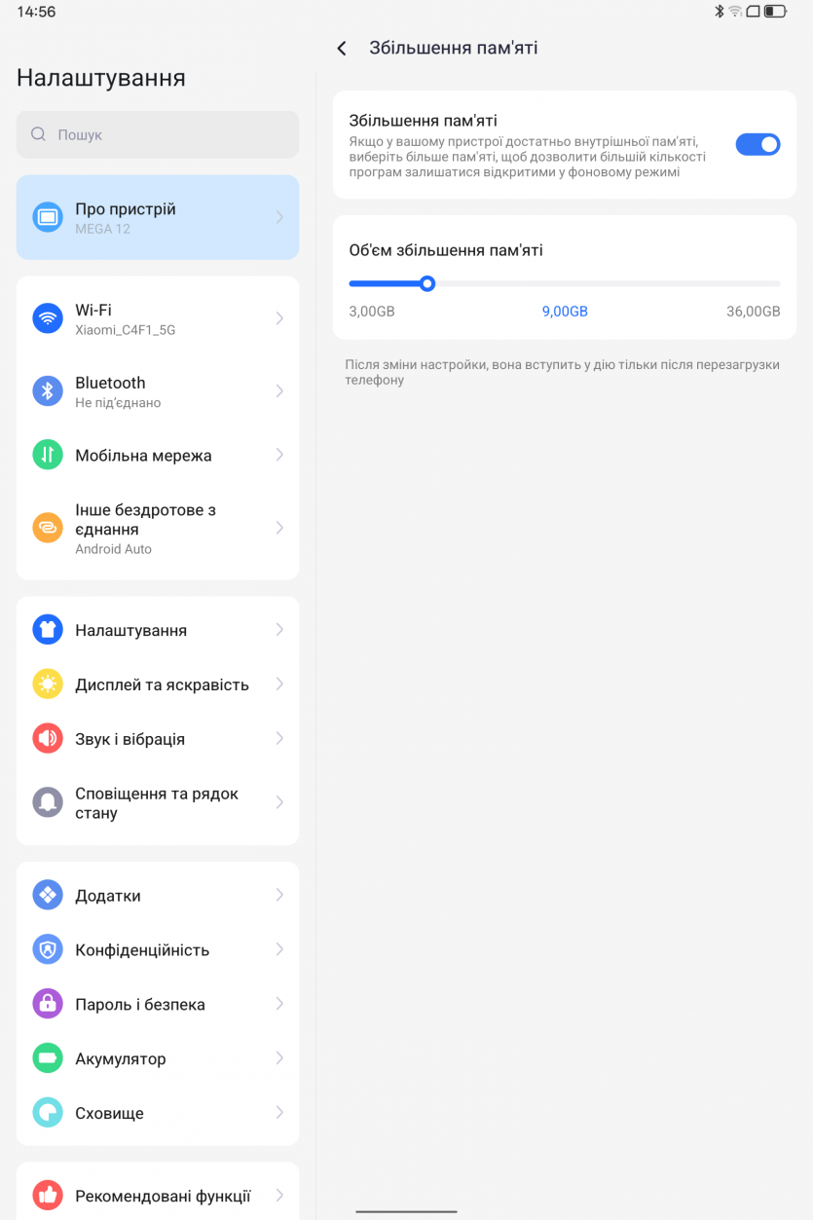Tap the Bluetooth icon in settings list

coord(48,391)
